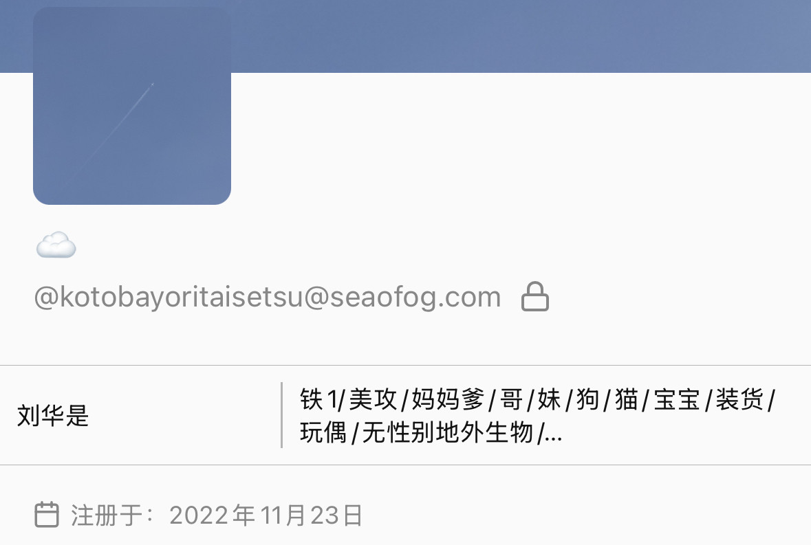Tap the word 猫 in the field value
Viewport: 811px width, 545px height.
[x=627, y=399]
